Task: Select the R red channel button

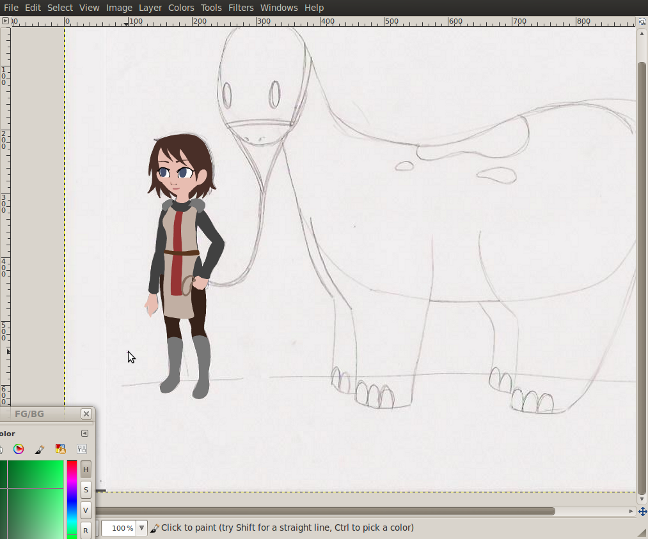Action: (x=86, y=530)
